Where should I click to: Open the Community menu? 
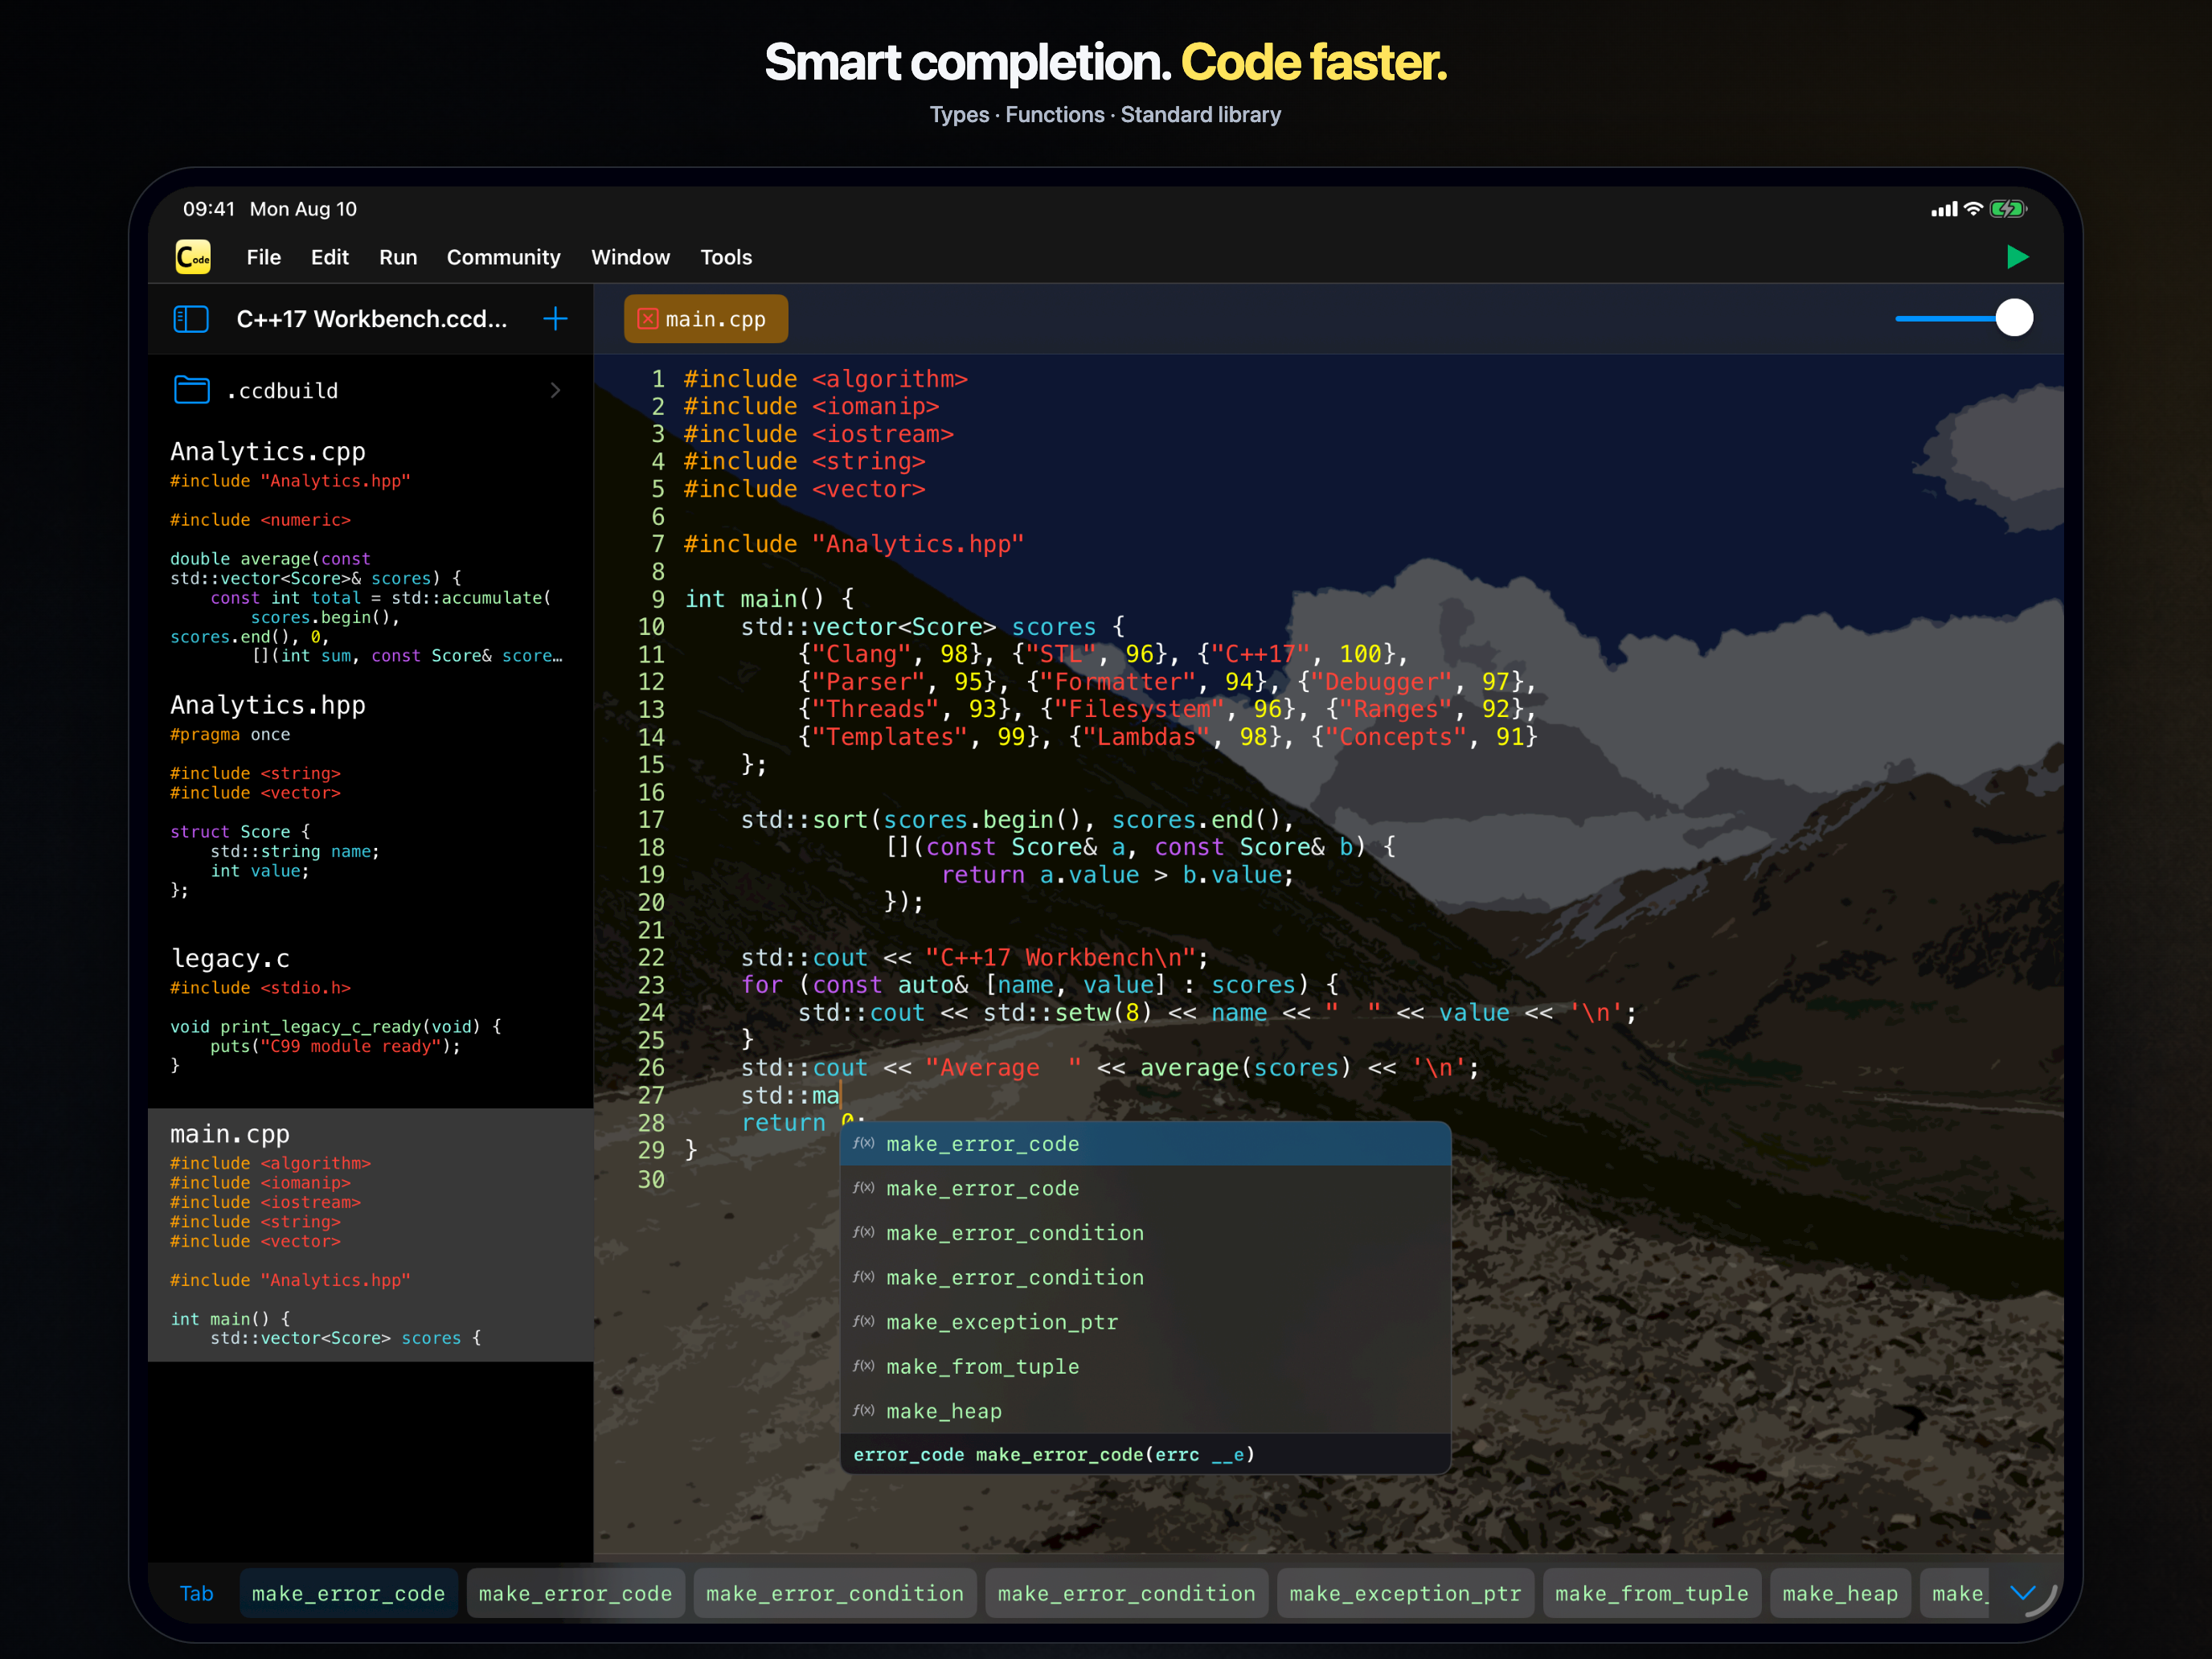click(503, 257)
